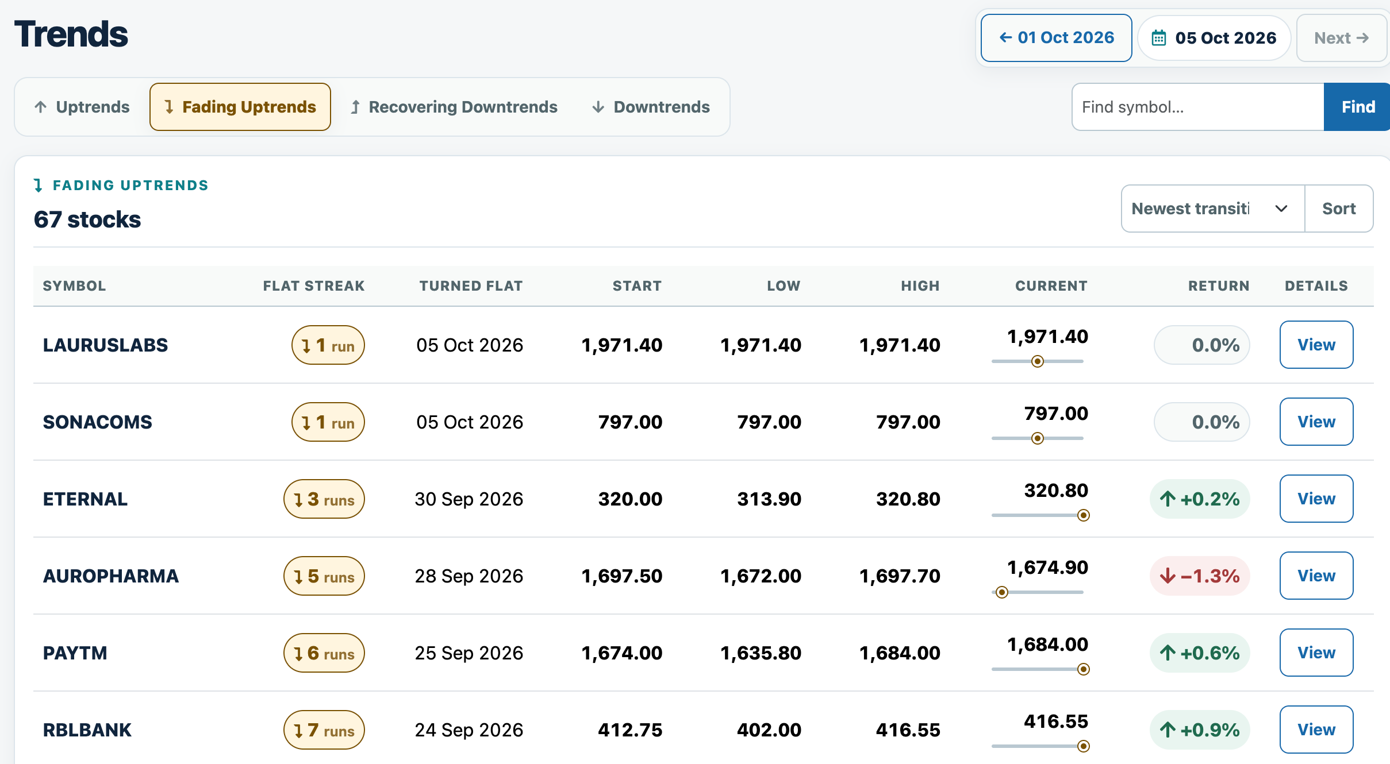
Task: Open RBLBANK details via View
Action: coord(1316,730)
